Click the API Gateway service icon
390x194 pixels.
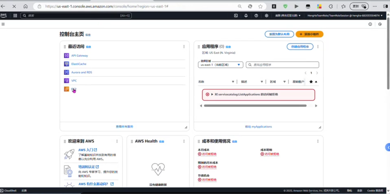pos(66,56)
